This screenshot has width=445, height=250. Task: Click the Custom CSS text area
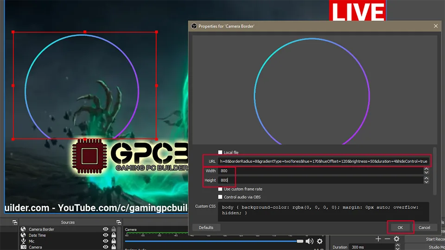[x=323, y=212]
